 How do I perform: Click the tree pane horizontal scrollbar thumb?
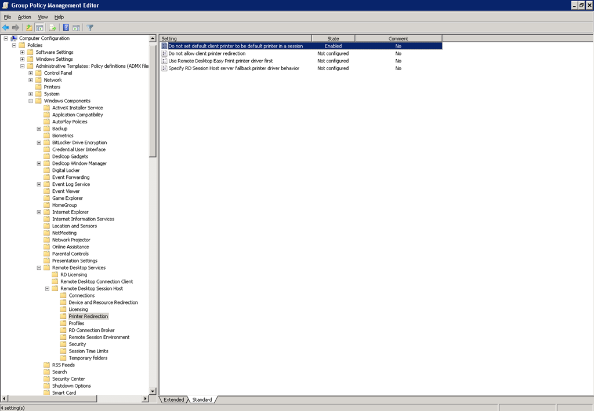point(52,398)
